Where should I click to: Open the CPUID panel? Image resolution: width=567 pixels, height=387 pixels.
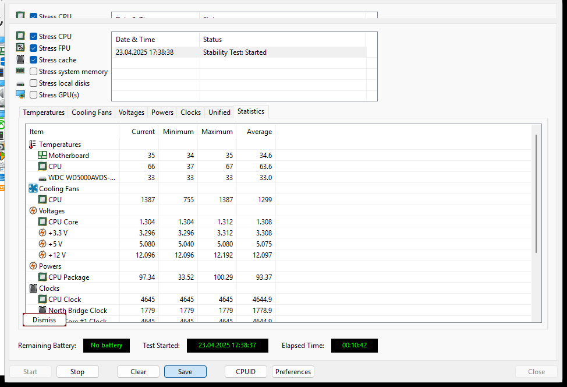pyautogui.click(x=246, y=372)
